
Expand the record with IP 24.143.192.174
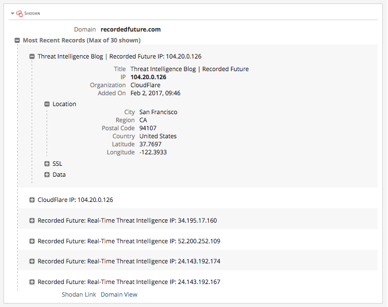coord(32,262)
